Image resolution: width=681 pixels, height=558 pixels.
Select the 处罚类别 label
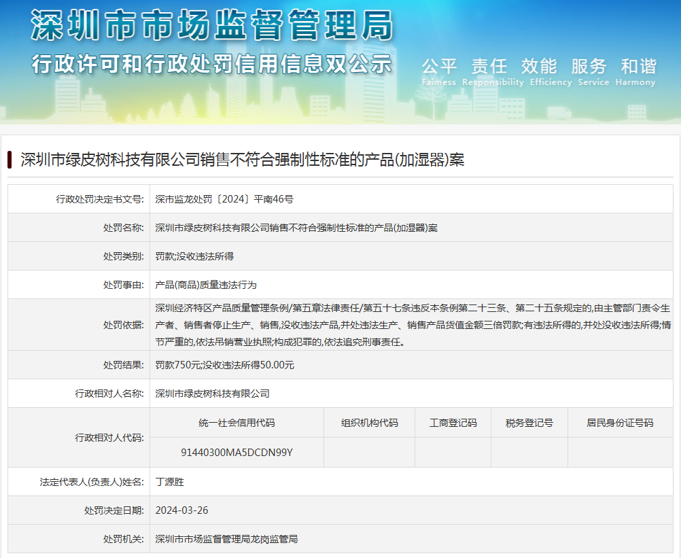[x=123, y=257]
